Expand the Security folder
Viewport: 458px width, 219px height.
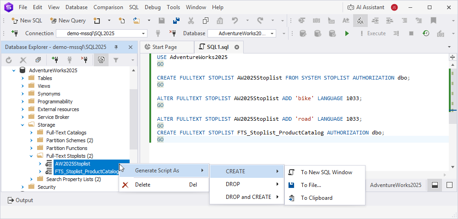pyautogui.click(x=22, y=187)
